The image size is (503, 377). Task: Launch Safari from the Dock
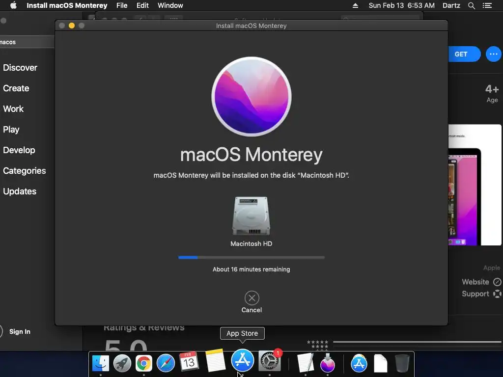pos(166,363)
